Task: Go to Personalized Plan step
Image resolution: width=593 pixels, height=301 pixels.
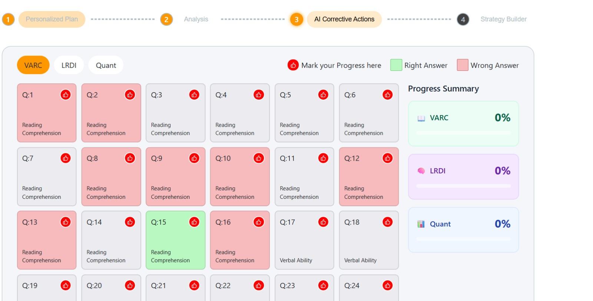Action: pos(52,19)
